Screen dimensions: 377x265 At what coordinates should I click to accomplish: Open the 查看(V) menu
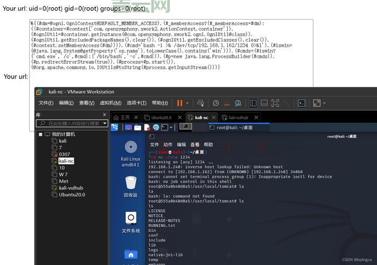pos(87,103)
